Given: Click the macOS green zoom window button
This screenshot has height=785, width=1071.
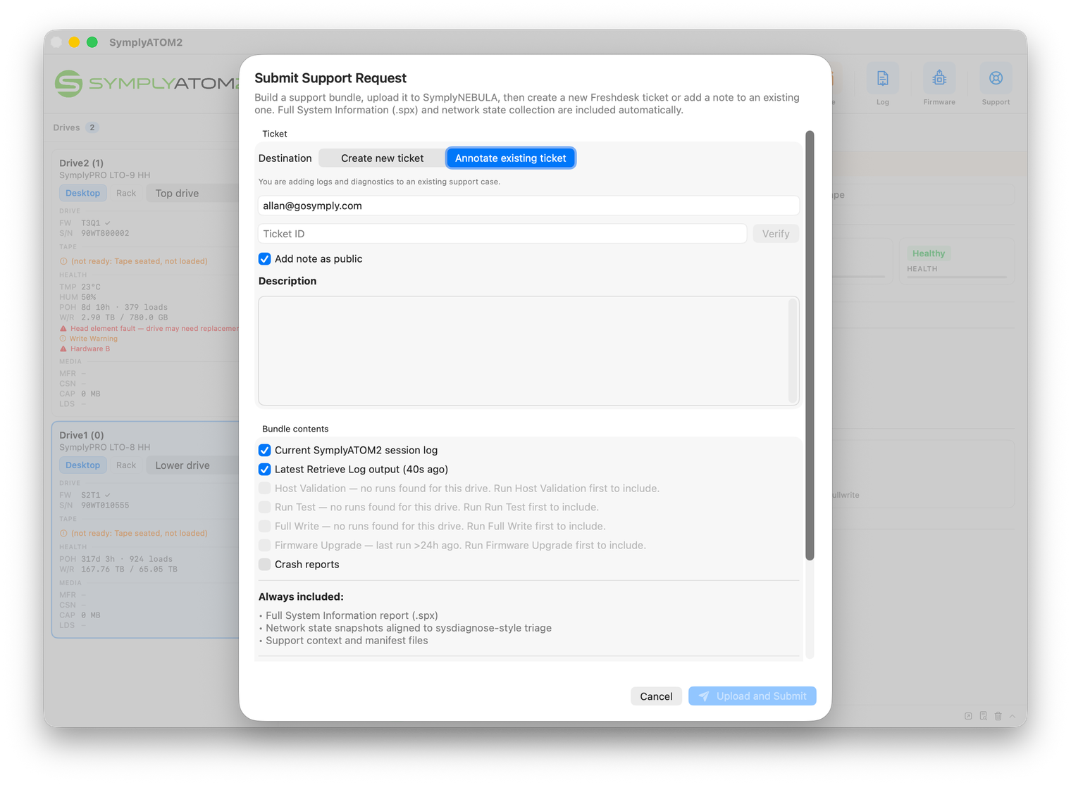Looking at the screenshot, I should [92, 42].
